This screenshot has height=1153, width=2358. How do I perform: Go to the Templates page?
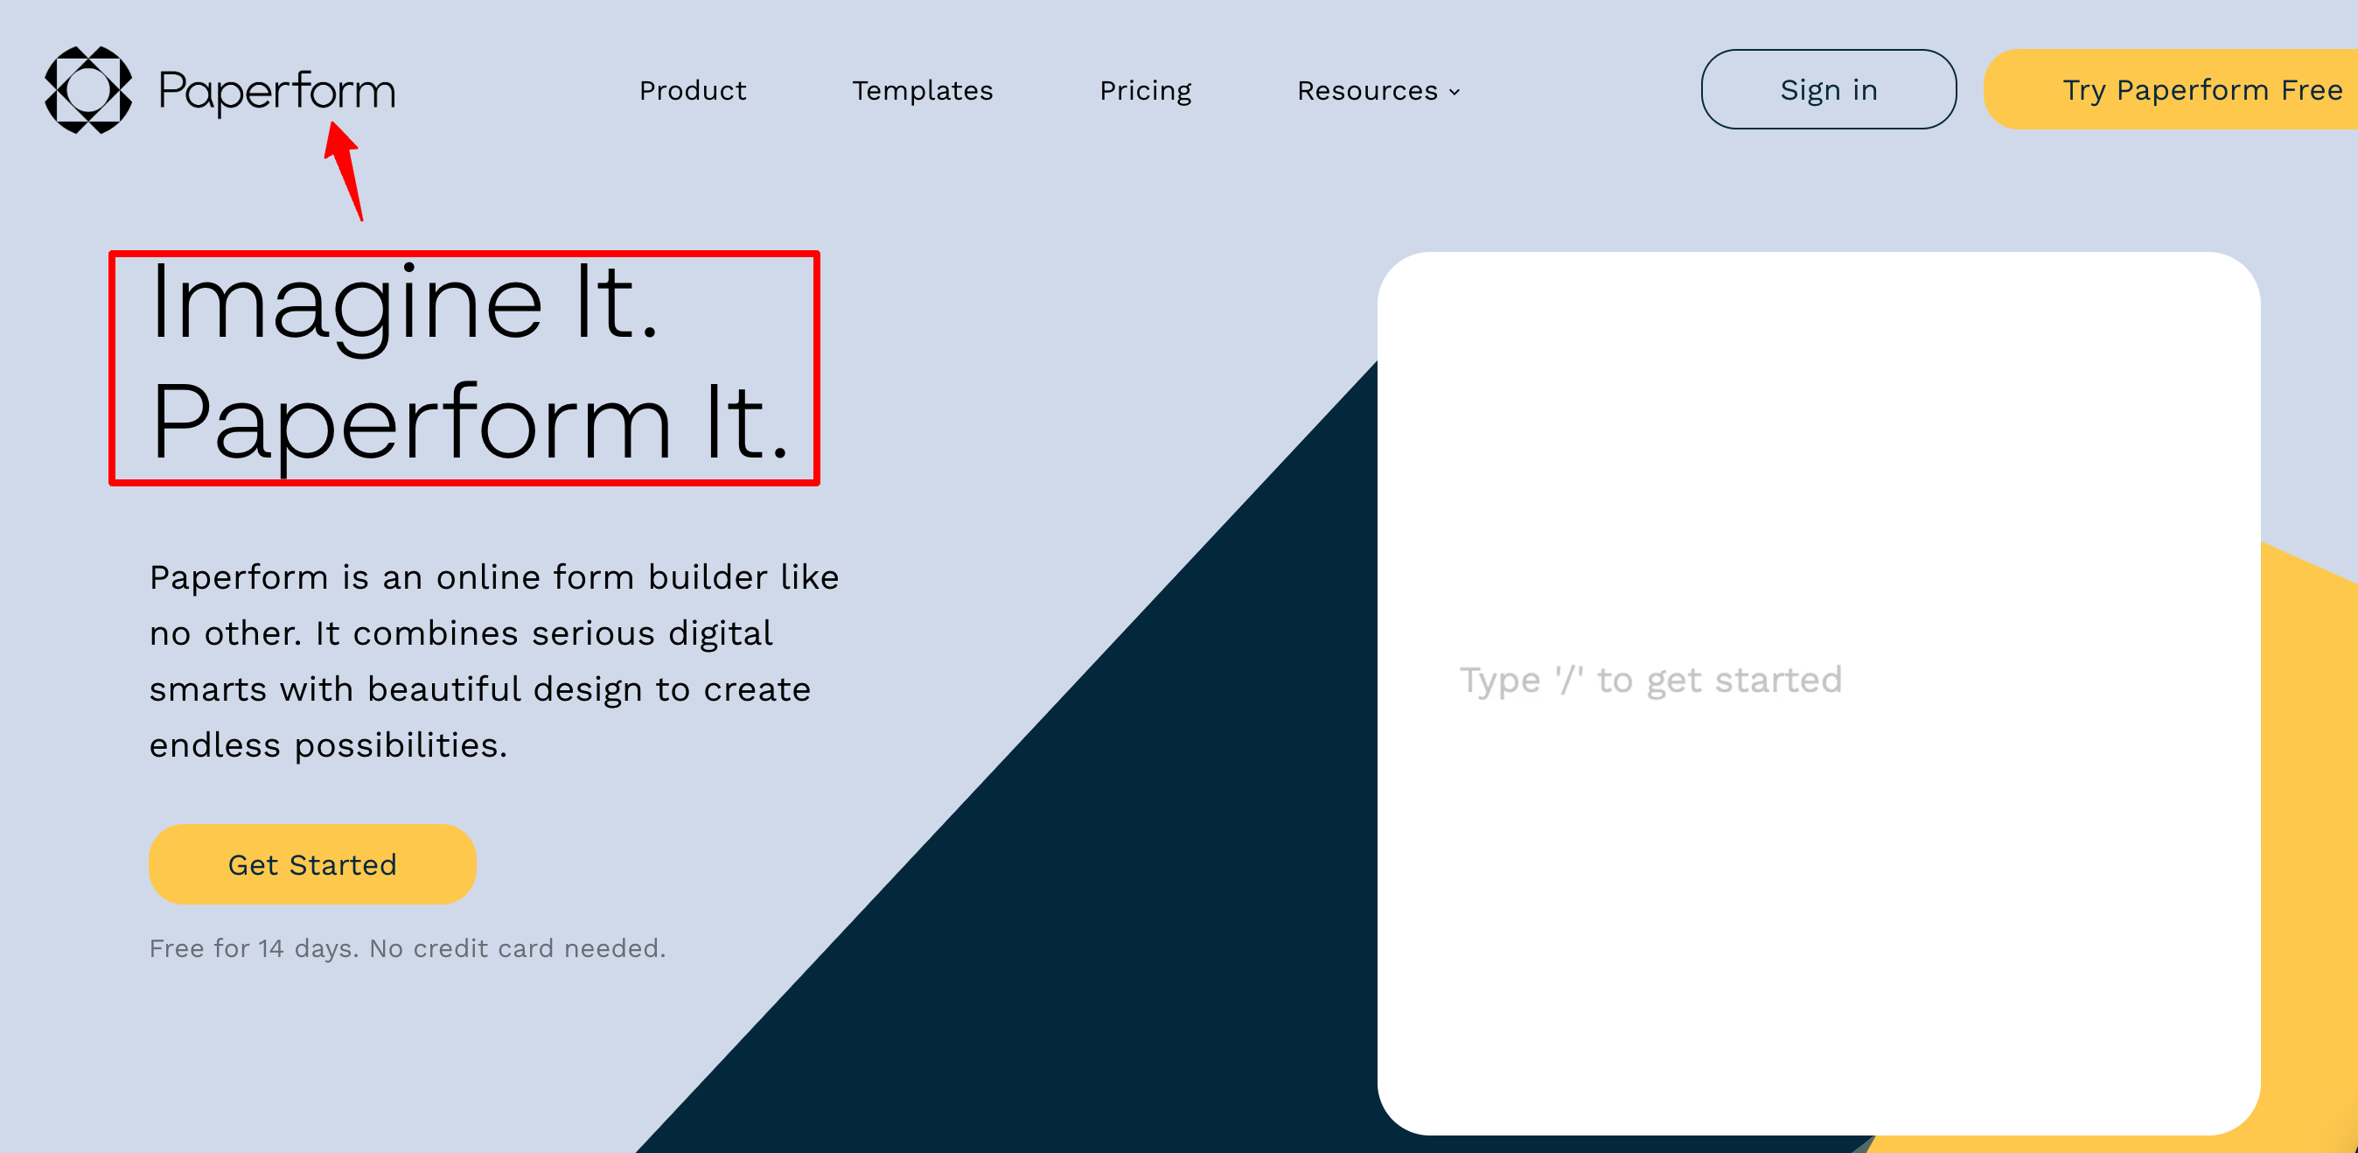click(x=922, y=90)
